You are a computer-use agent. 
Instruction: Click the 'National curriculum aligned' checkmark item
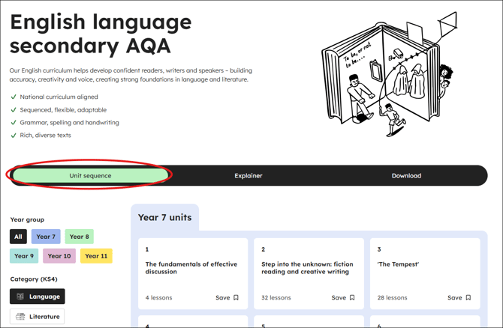click(x=54, y=97)
